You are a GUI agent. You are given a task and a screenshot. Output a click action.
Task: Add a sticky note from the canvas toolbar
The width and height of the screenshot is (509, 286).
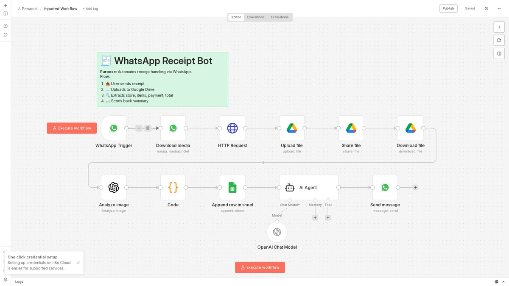(499, 40)
